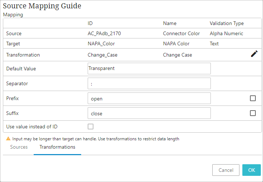Enable the Prefix checkbox
This screenshot has height=182, width=263.
[253, 98]
